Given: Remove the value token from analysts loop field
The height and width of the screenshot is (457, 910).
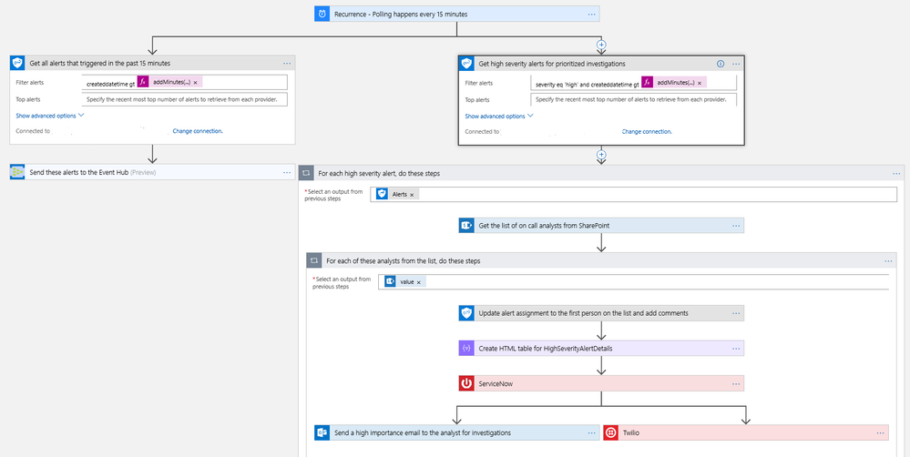Looking at the screenshot, I should (x=419, y=282).
